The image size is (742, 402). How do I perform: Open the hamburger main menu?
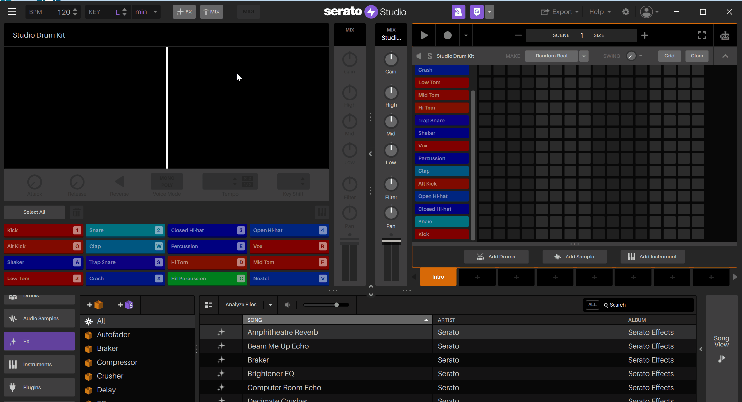(12, 12)
